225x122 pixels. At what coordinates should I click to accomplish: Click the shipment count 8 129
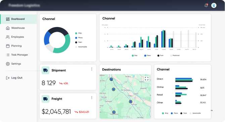[49, 83]
